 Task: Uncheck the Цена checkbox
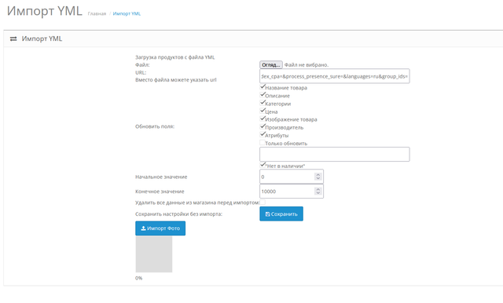(263, 111)
